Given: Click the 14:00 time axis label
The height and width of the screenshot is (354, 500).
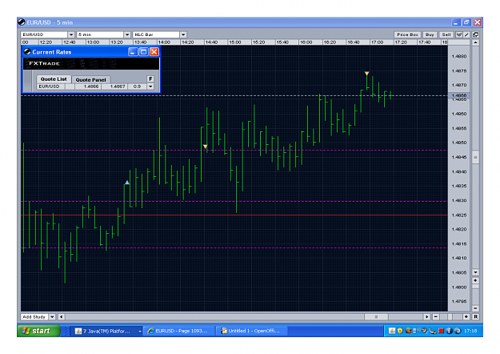Looking at the screenshot, I should pyautogui.click(x=164, y=42).
